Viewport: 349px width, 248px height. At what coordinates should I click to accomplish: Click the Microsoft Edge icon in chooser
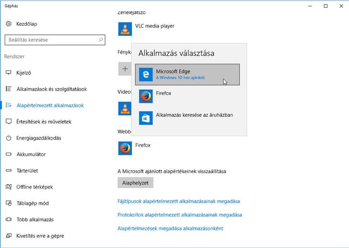(x=146, y=74)
